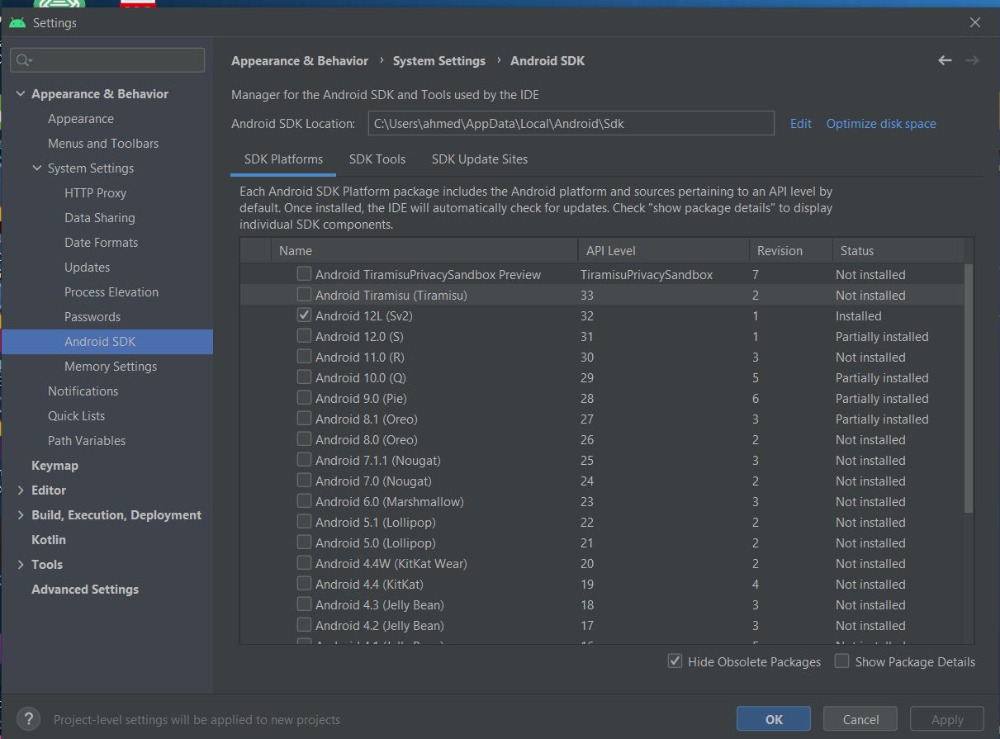Open Notifications settings page
The height and width of the screenshot is (739, 1000).
(83, 391)
